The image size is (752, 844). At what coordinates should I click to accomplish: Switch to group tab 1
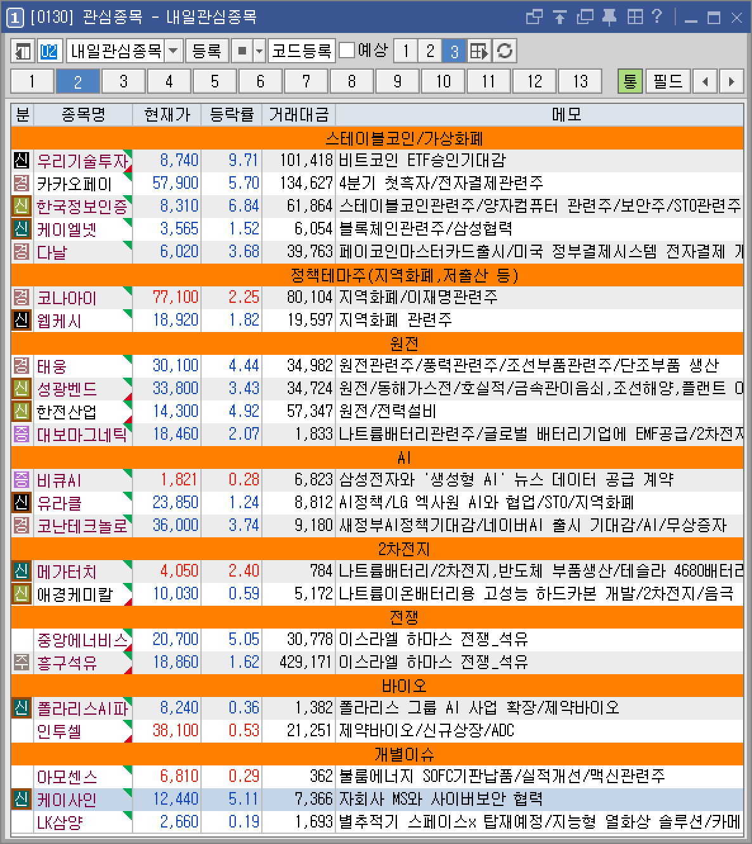tap(32, 81)
